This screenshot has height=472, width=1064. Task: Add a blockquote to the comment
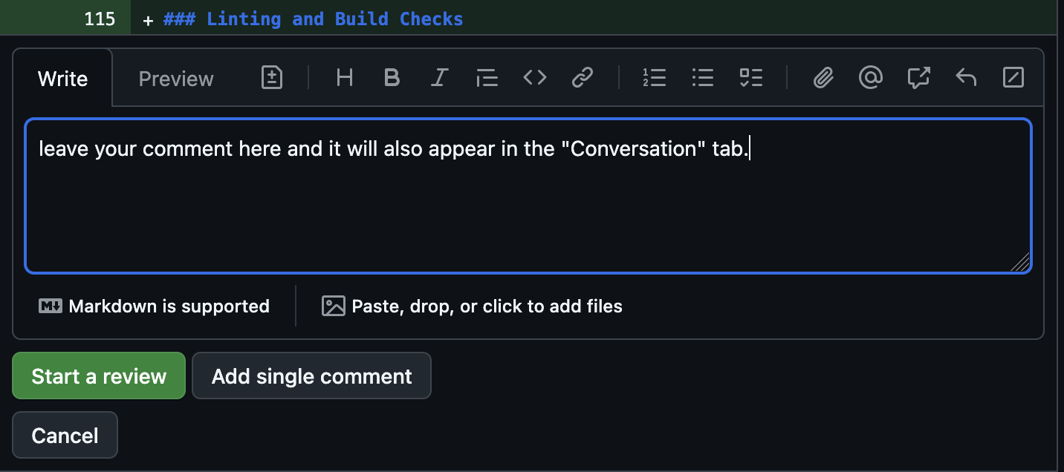487,77
